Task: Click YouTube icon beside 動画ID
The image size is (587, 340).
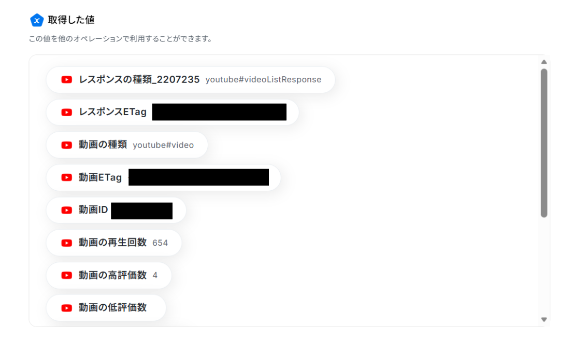Action: (67, 210)
